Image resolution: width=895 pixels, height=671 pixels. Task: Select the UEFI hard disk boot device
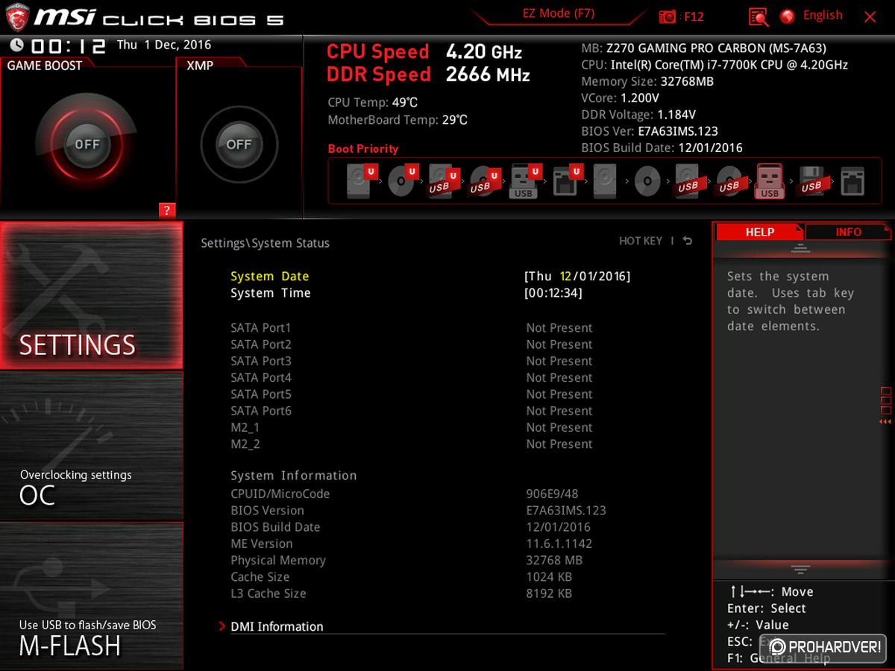[361, 181]
